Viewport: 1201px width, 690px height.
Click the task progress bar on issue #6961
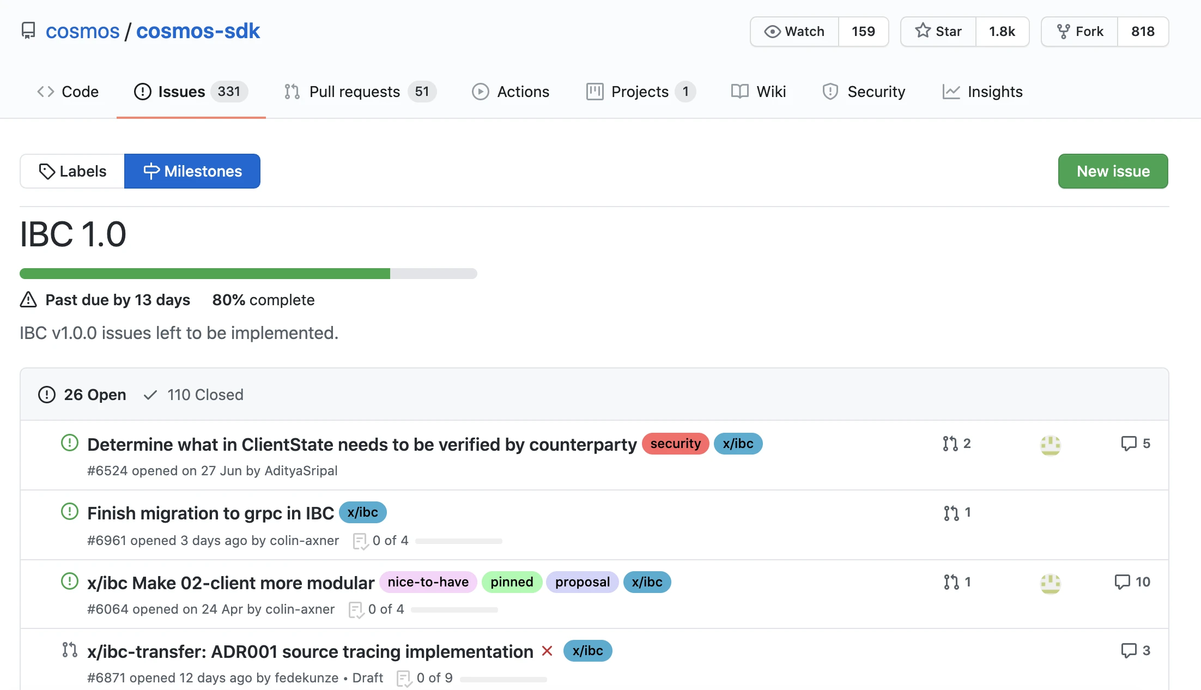(459, 541)
